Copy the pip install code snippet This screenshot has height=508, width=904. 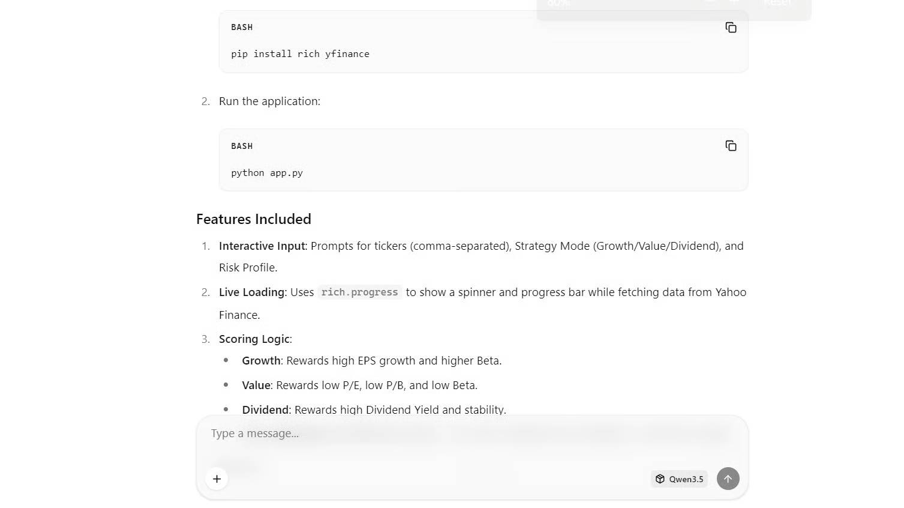pyautogui.click(x=731, y=27)
